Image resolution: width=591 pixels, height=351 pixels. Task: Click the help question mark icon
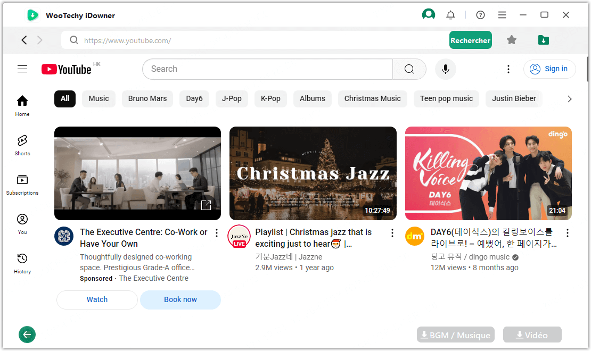(x=480, y=15)
